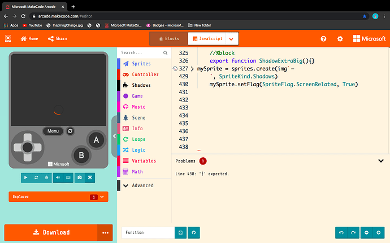
Task: Mute the simulator audio
Action: pos(58,178)
